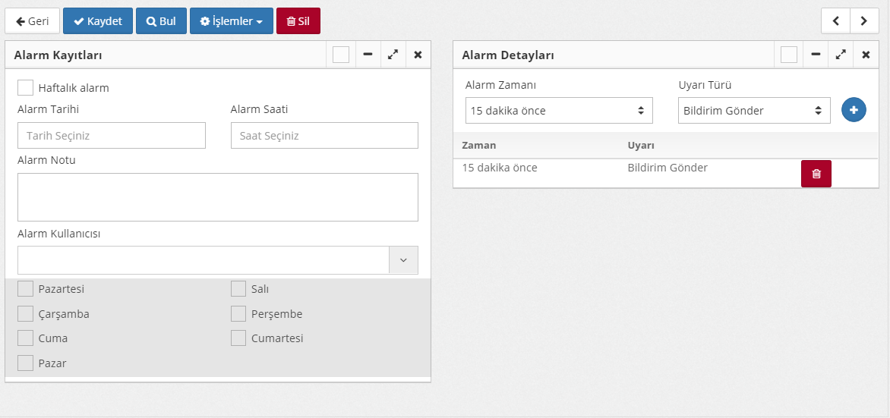This screenshot has width=890, height=418.
Task: Collapse the Alarm Detayları panel with minus icon
Action: [x=816, y=55]
